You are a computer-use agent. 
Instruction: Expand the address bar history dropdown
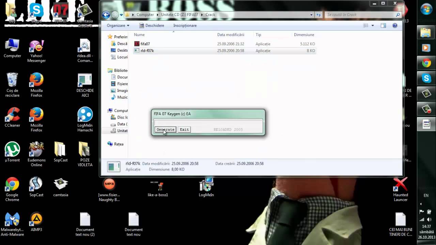311,15
